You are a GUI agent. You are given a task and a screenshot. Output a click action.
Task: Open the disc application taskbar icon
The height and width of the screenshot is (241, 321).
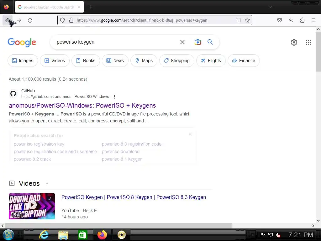(x=122, y=235)
